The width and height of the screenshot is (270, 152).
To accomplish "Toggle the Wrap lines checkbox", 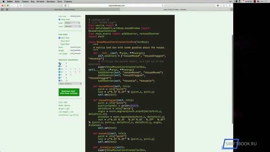I will click(59, 19).
